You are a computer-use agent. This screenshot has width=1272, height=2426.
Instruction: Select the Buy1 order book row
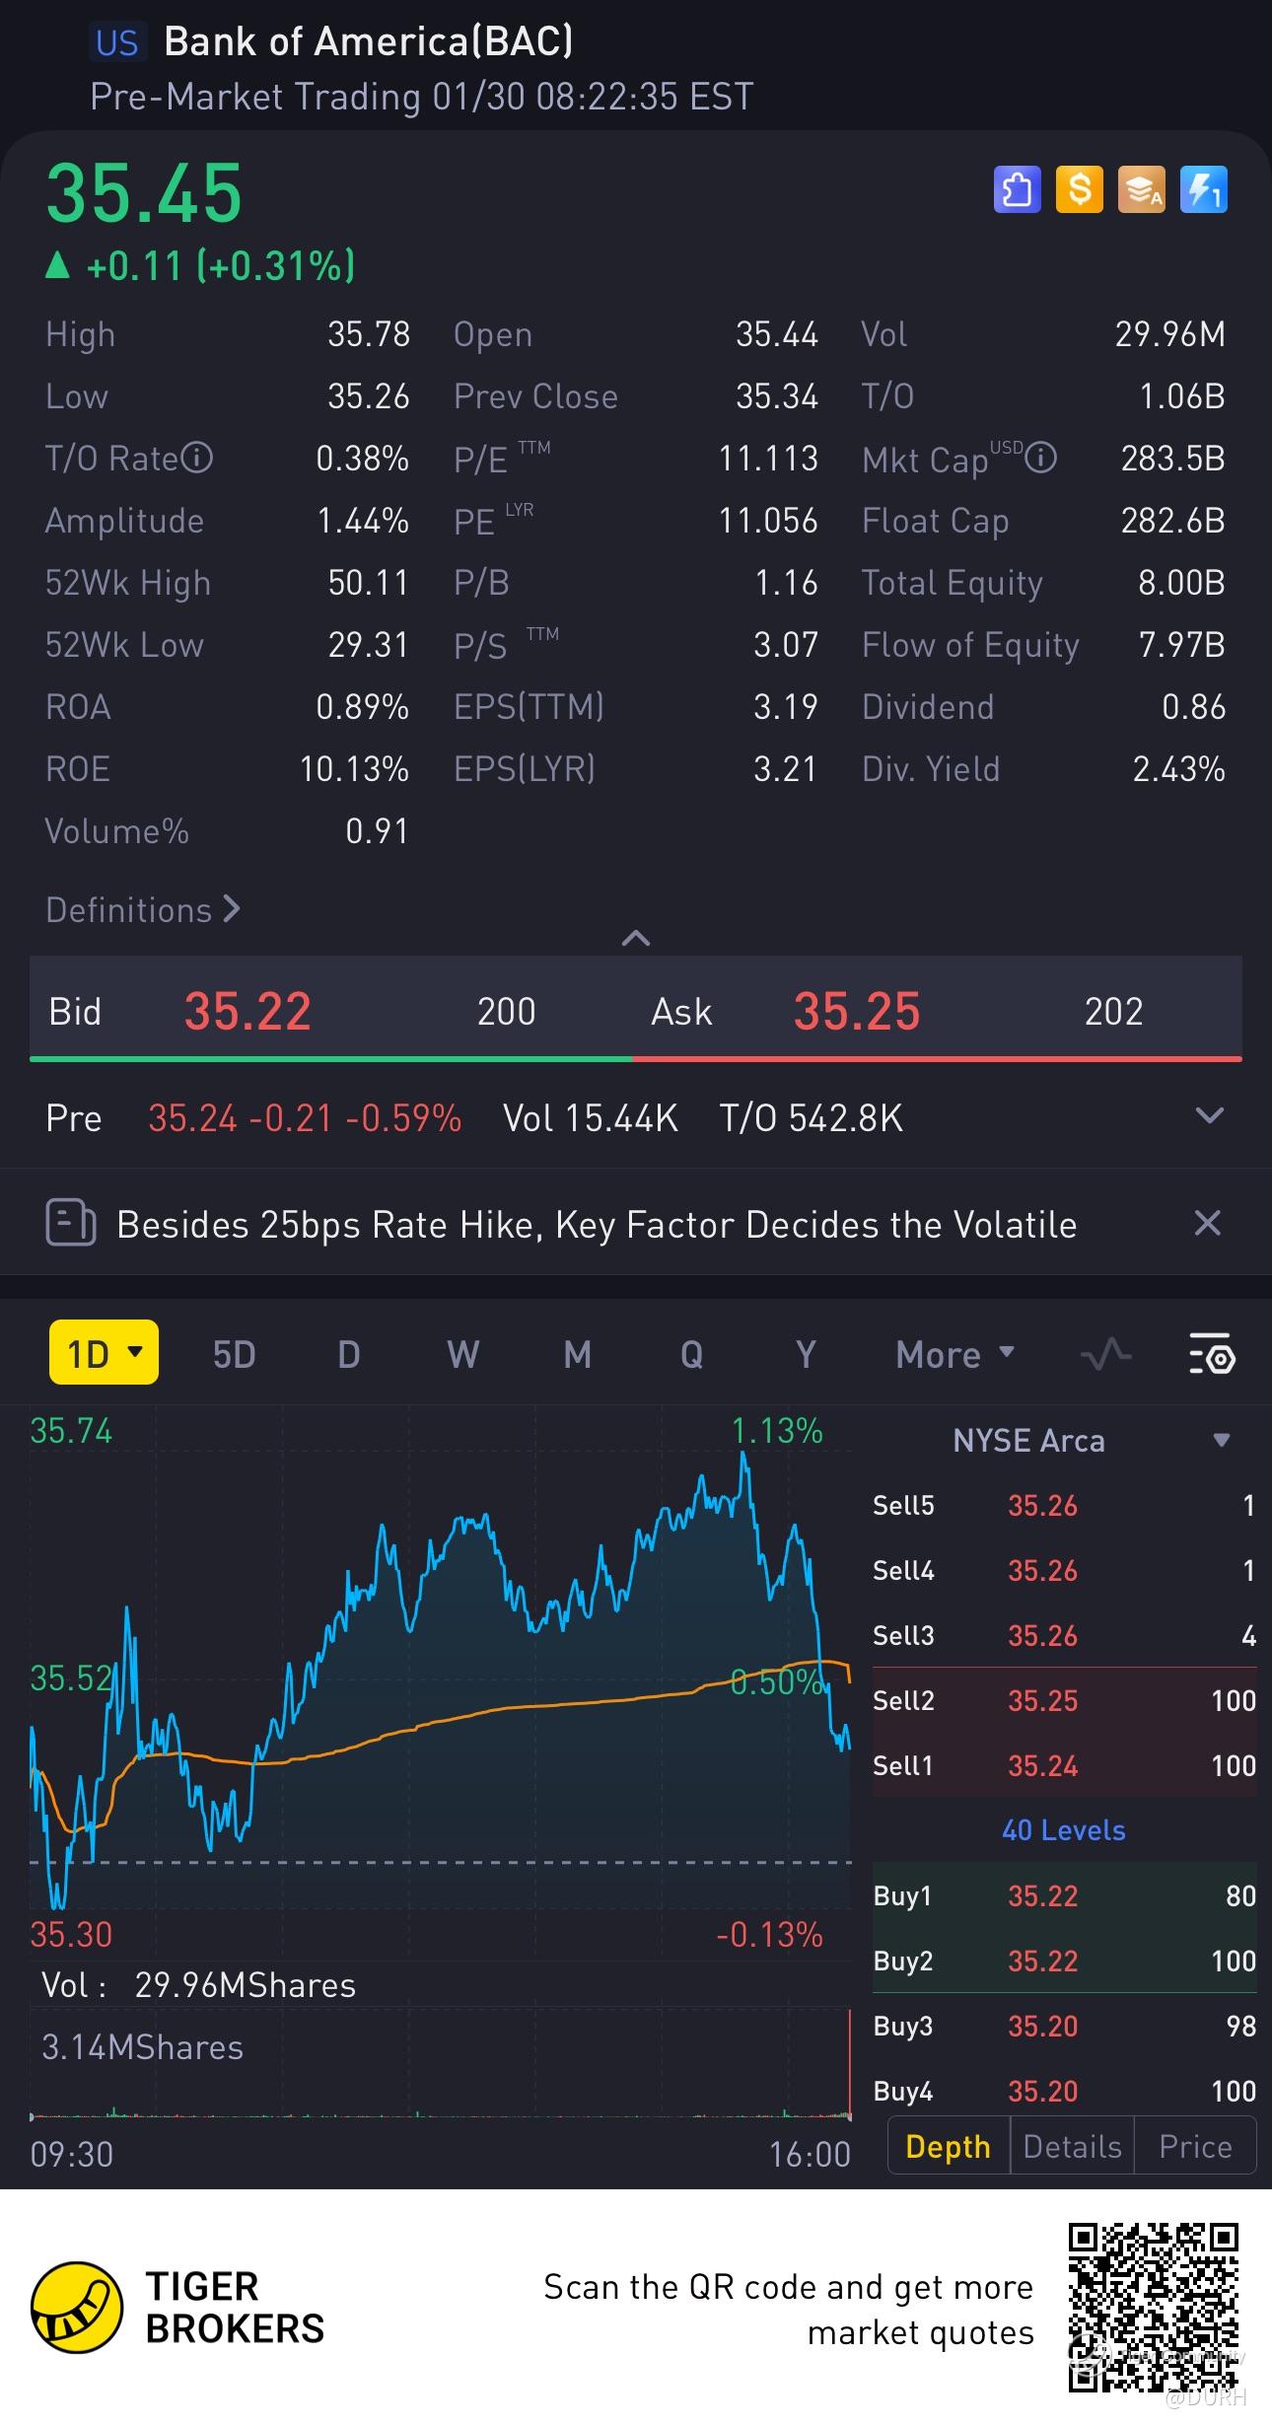tap(1064, 1895)
